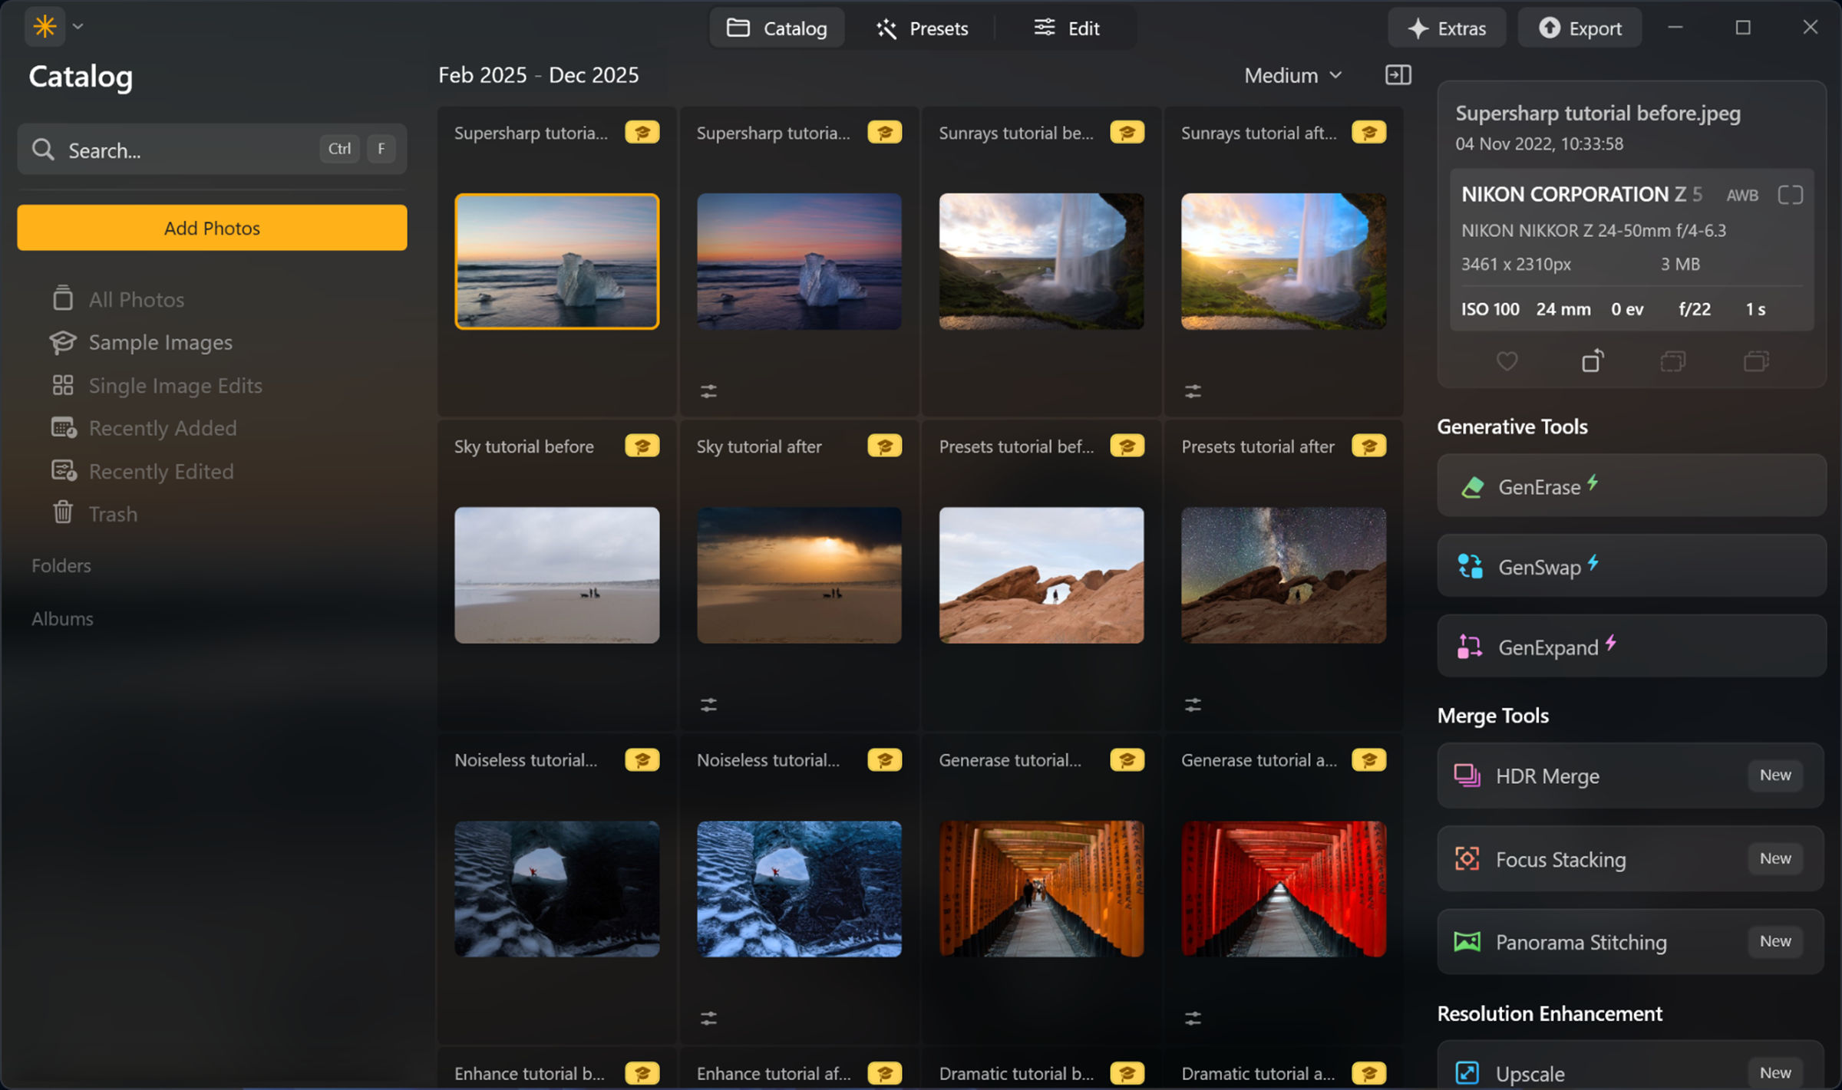1842x1090 pixels.
Task: Select the GenSwap generative tool
Action: [1630, 567]
